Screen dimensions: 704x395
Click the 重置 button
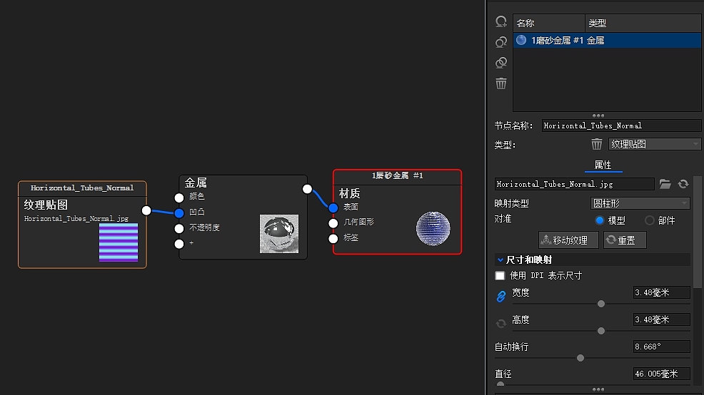click(625, 240)
